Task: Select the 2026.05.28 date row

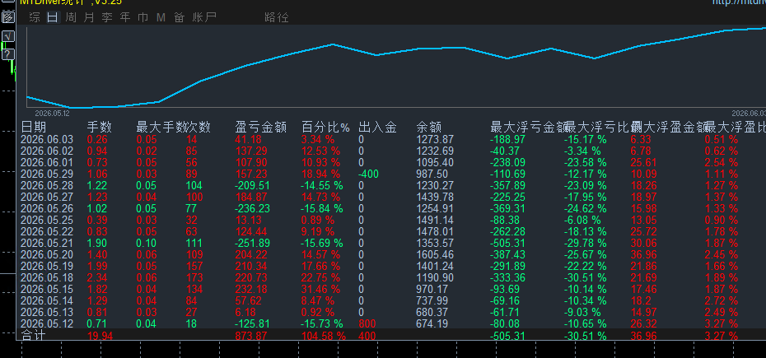Action: coord(47,186)
